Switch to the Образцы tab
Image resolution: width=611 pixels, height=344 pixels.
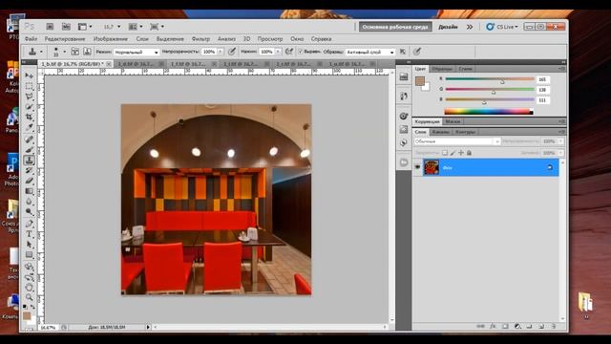click(442, 69)
